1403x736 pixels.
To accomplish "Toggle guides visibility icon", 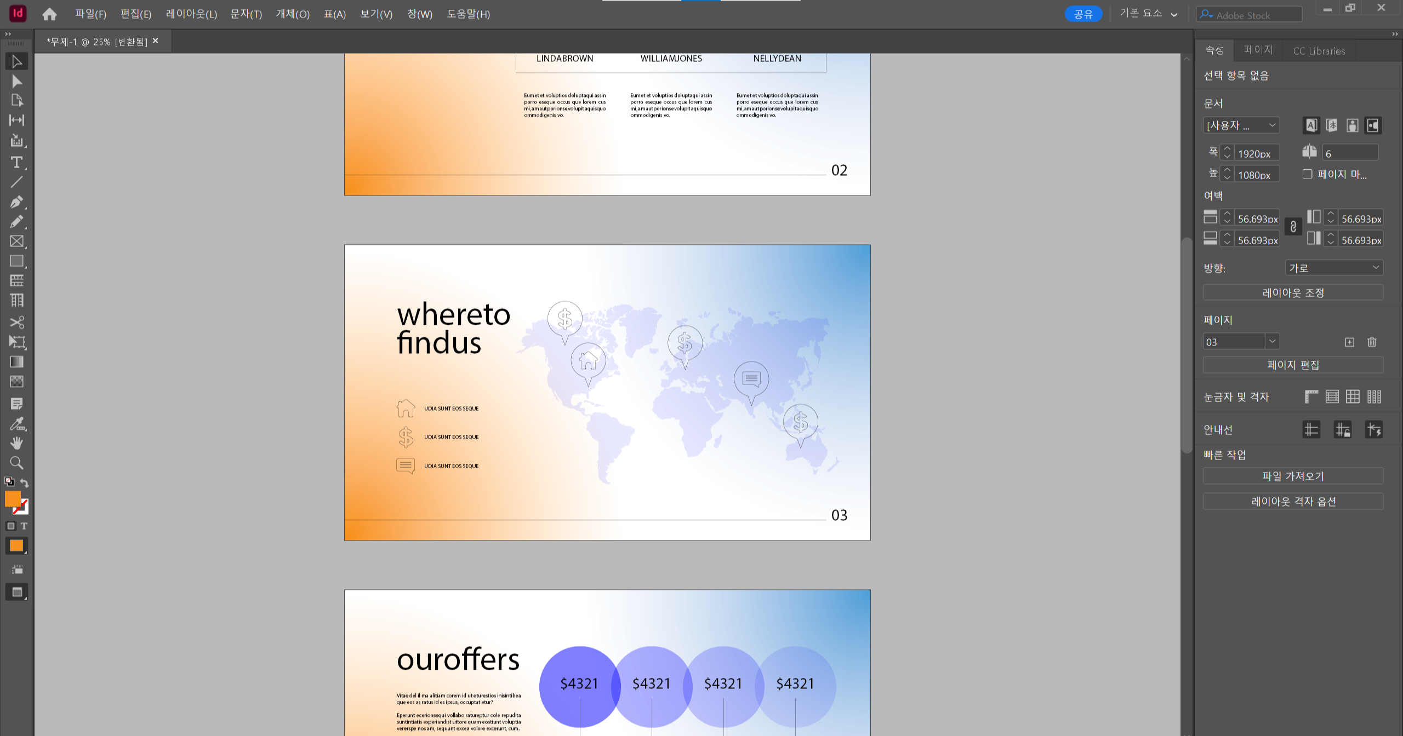I will click(1311, 430).
